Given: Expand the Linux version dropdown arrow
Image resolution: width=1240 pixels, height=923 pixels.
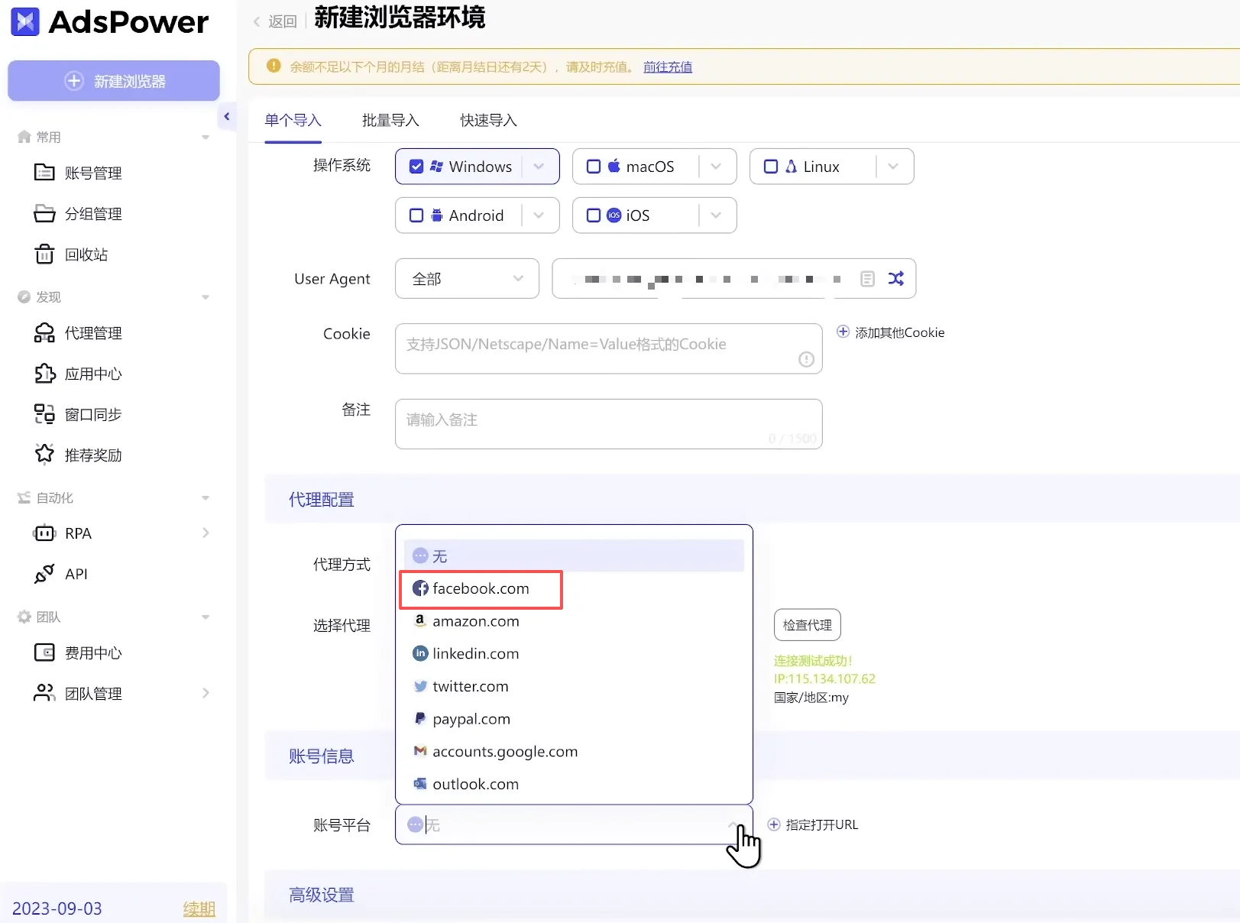Looking at the screenshot, I should click(893, 166).
